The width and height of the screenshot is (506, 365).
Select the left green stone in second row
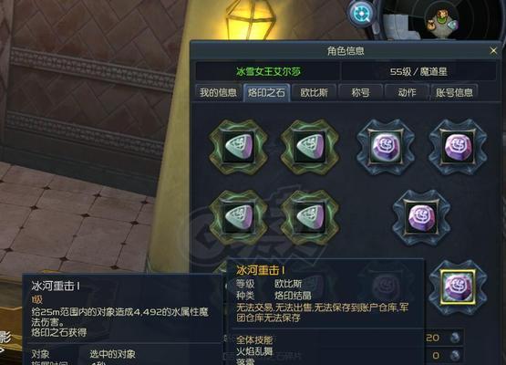(x=238, y=217)
